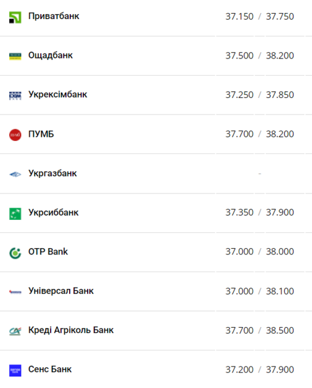Click the green Приватбанк logo icon
This screenshot has height=388, width=312.
tap(15, 17)
